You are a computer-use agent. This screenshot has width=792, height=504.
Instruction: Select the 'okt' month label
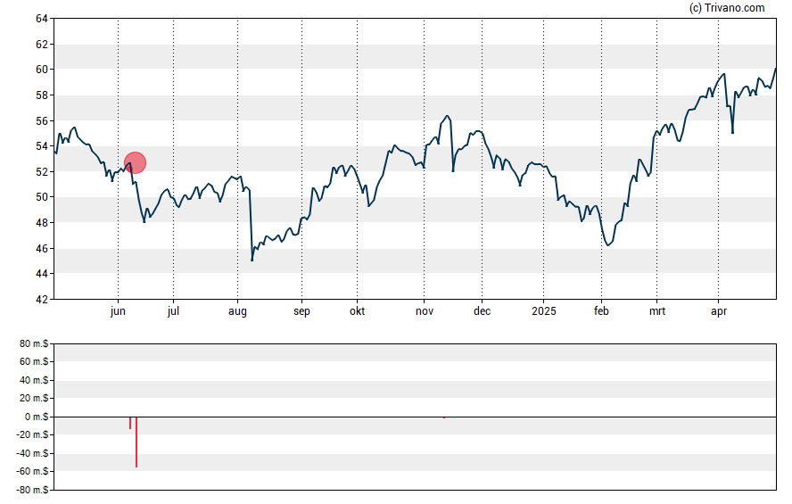[x=357, y=311]
